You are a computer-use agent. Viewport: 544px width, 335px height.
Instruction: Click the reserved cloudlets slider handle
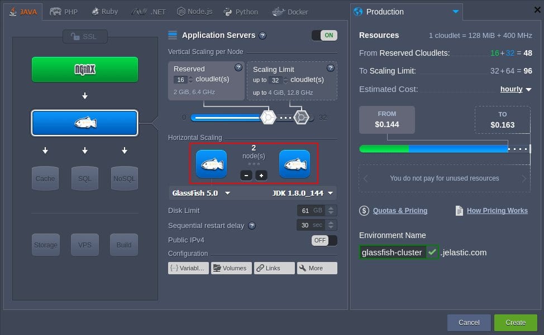pyautogui.click(x=268, y=118)
